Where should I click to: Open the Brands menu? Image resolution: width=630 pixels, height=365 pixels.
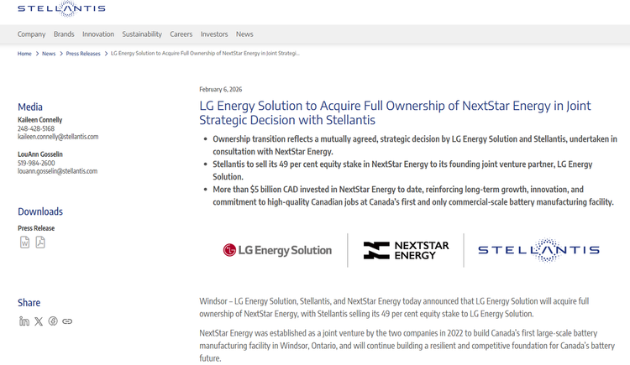[64, 34]
